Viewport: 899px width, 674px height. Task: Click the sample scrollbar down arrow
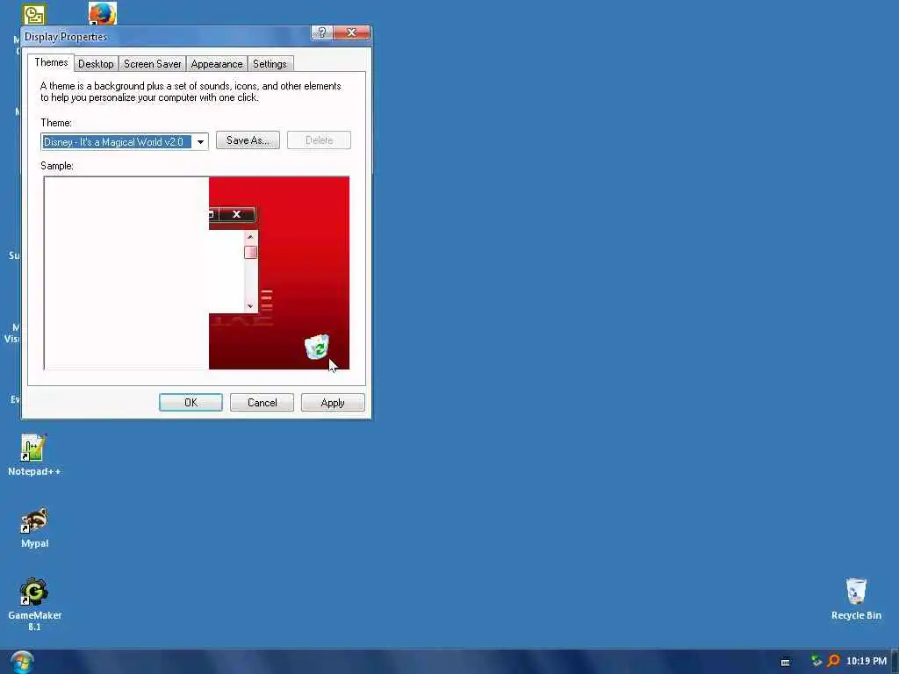pos(250,306)
